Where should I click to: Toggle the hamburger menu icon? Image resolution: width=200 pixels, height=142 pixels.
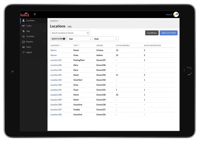tap(35, 14)
